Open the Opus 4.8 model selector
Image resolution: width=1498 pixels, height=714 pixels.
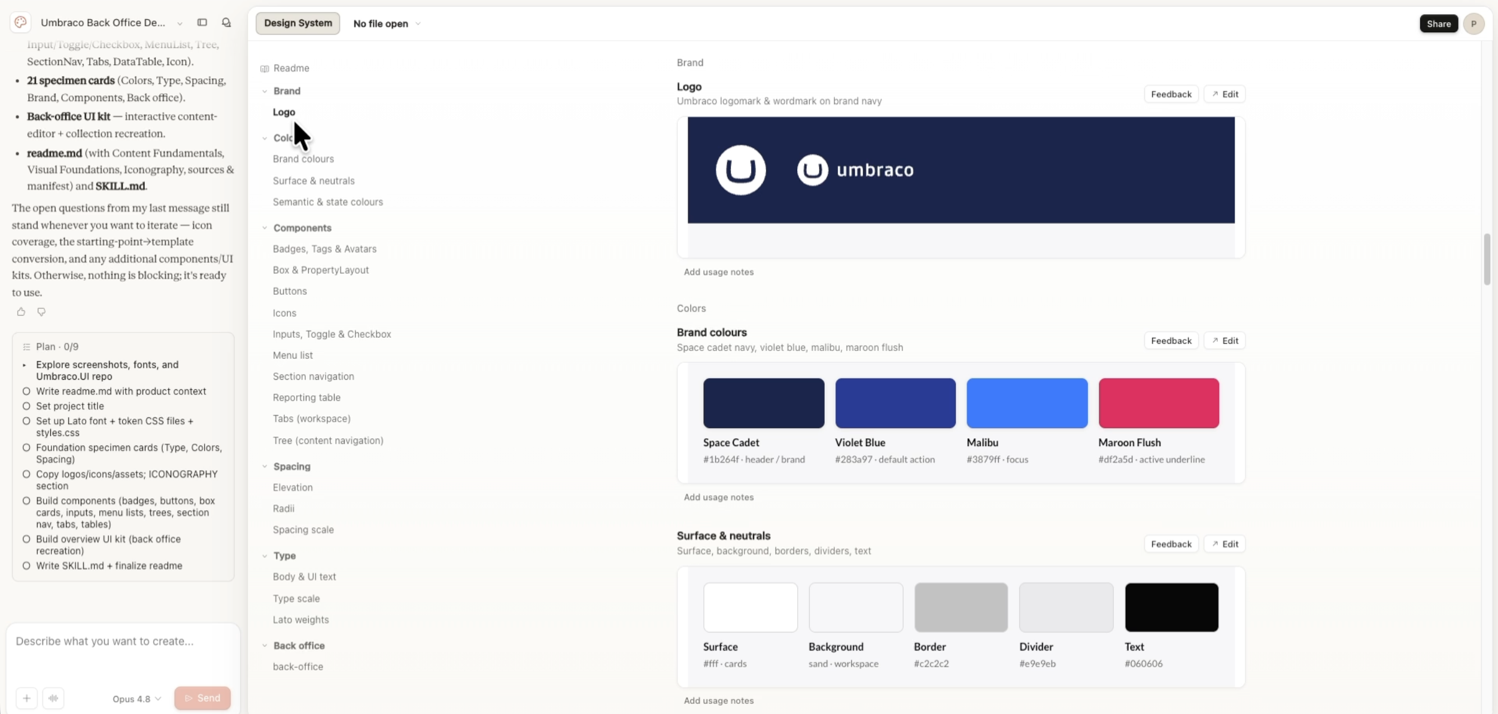[x=136, y=698]
